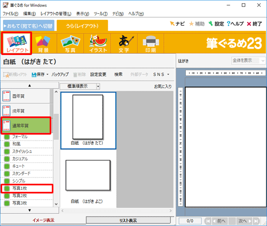267x226 pixels.
Task: Select the 通常年賀 category
Action: pos(26,126)
